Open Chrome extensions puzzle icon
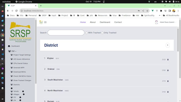This screenshot has height=102, width=181. tap(161, 11)
